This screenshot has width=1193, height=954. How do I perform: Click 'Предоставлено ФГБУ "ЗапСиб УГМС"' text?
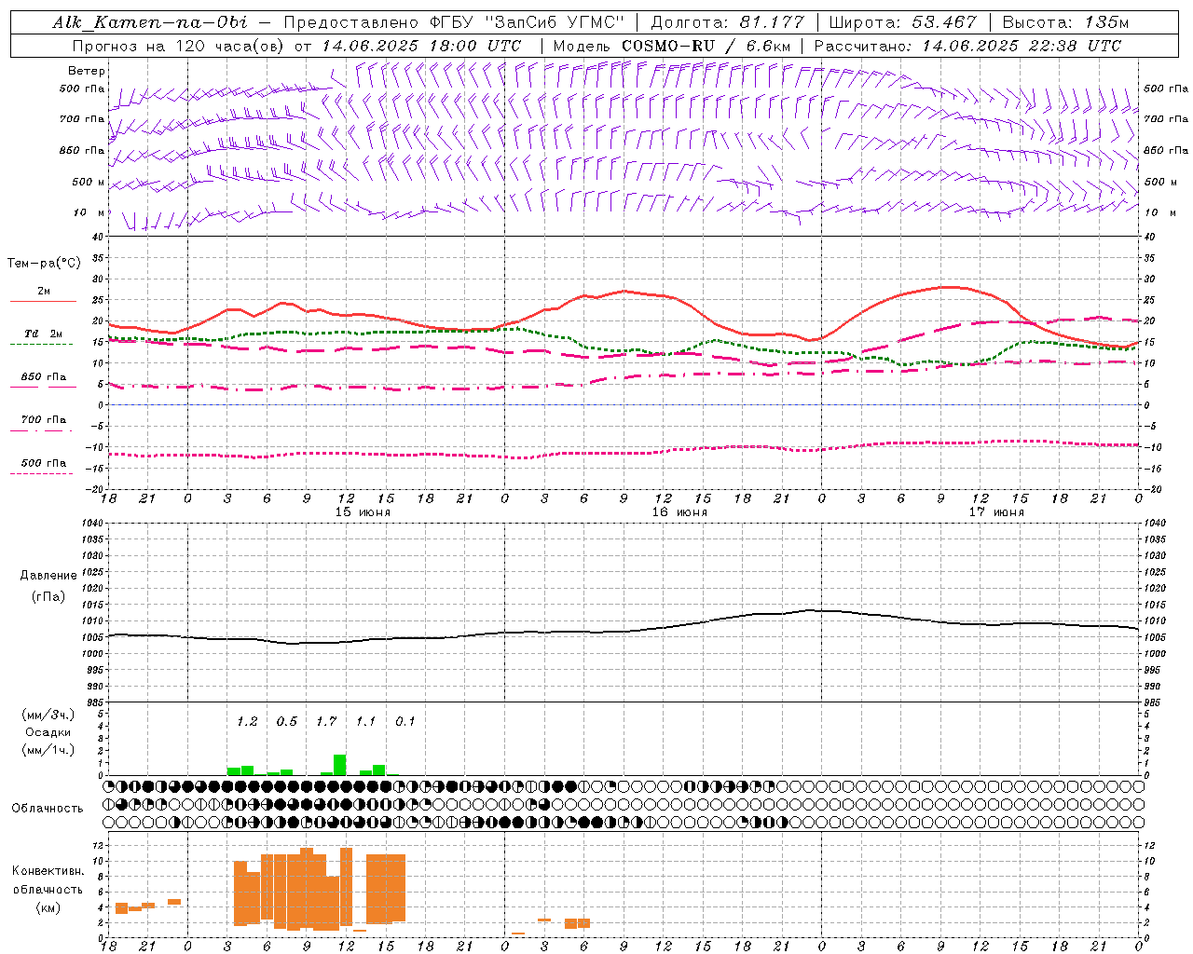coord(454,22)
